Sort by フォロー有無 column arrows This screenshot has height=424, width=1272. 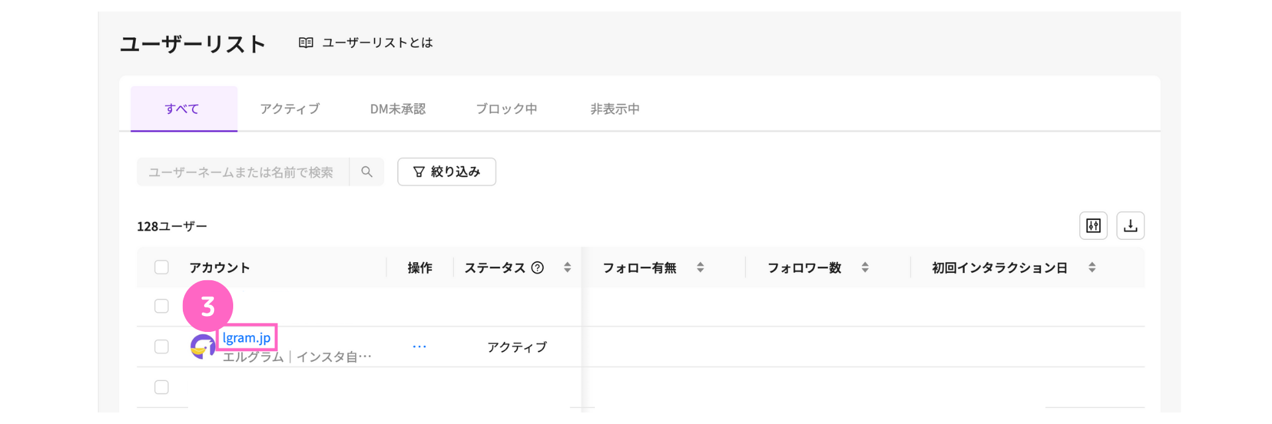700,268
